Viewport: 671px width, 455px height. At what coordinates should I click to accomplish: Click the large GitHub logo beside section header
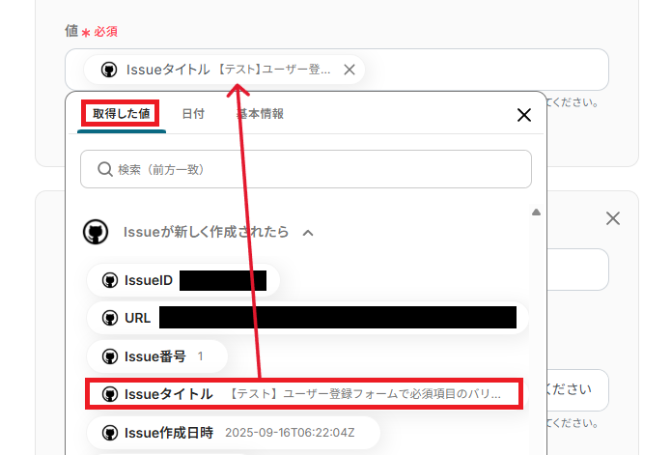point(96,232)
